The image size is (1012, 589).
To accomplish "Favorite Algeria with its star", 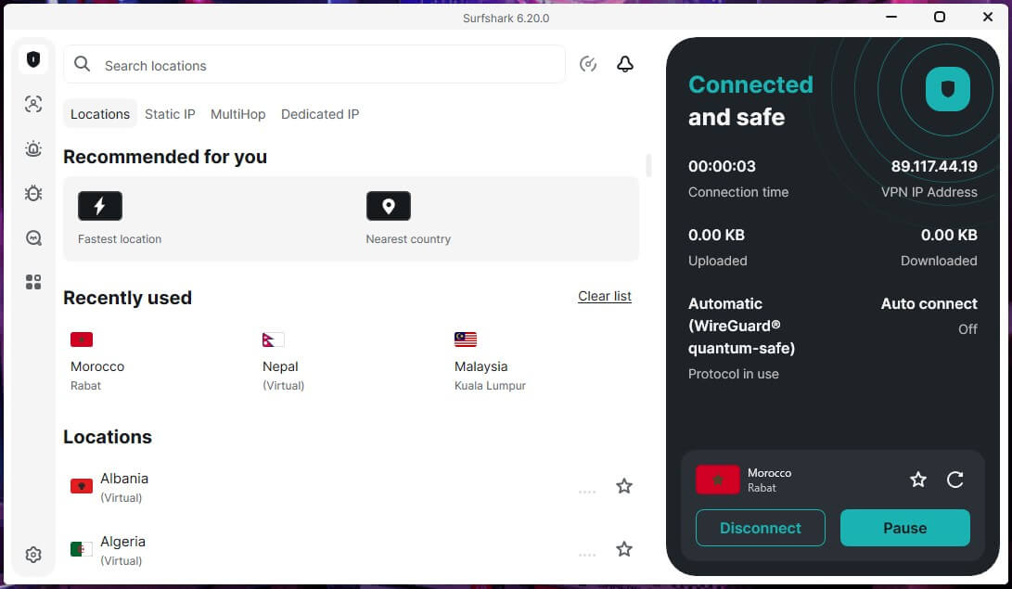I will [x=624, y=549].
